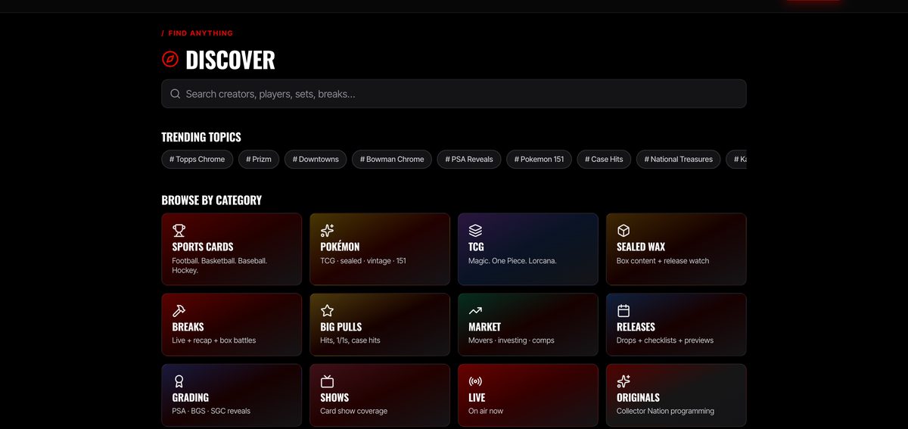Click 'Magic. One Piece. Lorcana.' text

(x=512, y=261)
